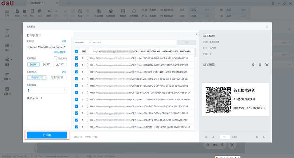Click the blue 打印(1) print button
294x158 pixels.
pos(47,135)
